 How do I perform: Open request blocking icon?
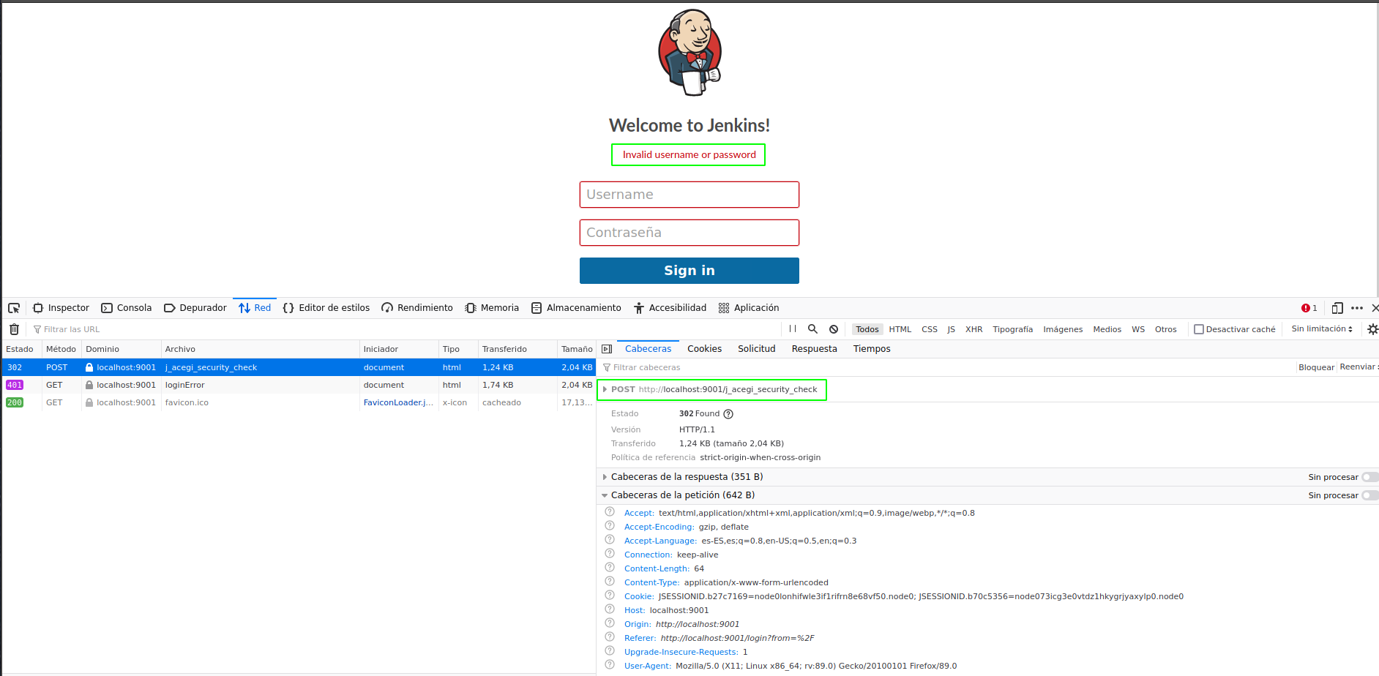(834, 329)
